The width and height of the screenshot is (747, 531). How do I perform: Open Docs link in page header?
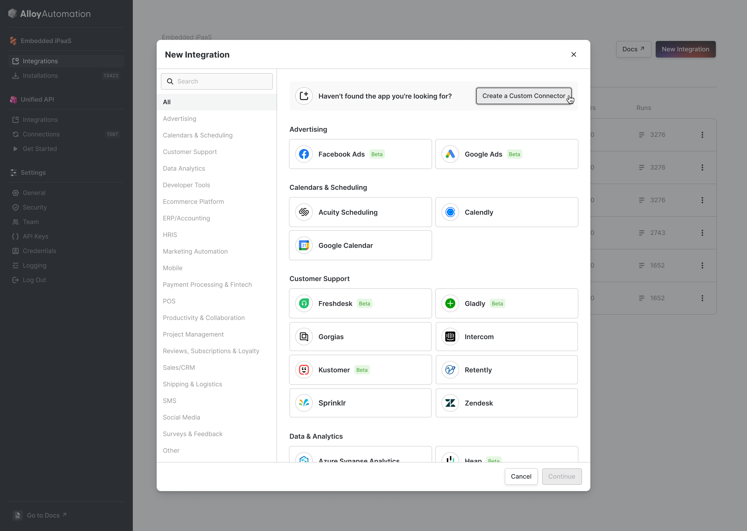coord(633,49)
